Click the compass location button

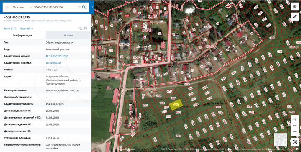click(x=295, y=142)
